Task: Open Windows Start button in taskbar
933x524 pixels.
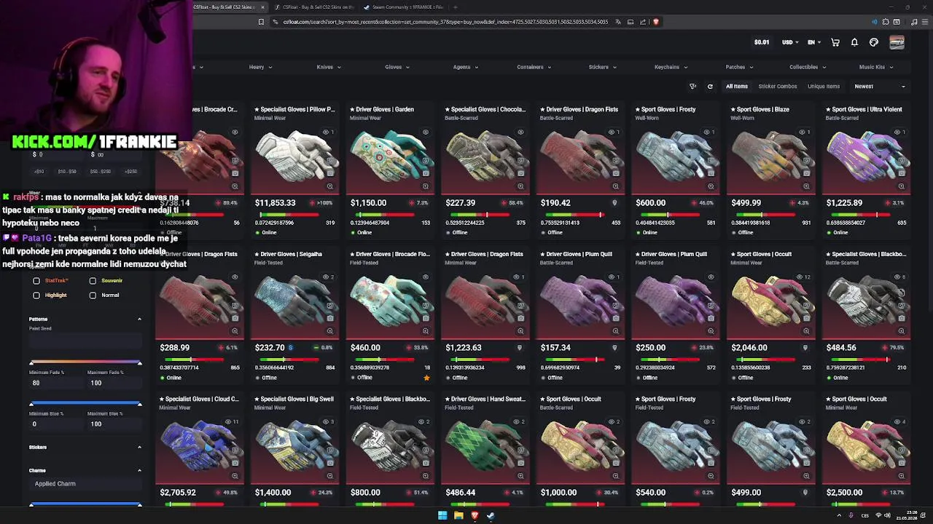Action: [442, 516]
